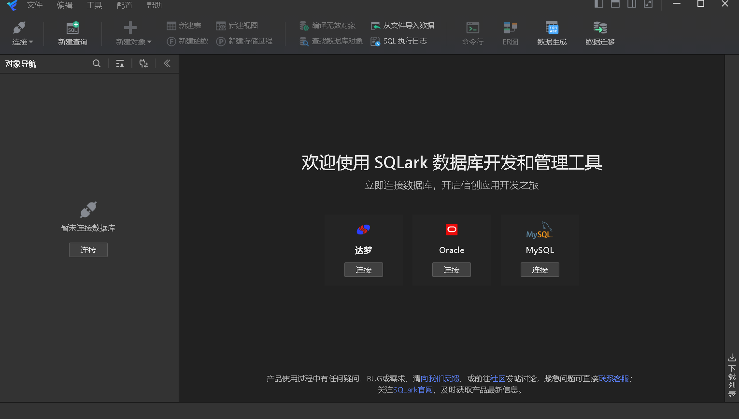Screen dimensions: 739x419
Task: Open the 社区 link
Action: [x=498, y=379]
